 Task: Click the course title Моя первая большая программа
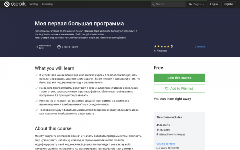coord(79,24)
